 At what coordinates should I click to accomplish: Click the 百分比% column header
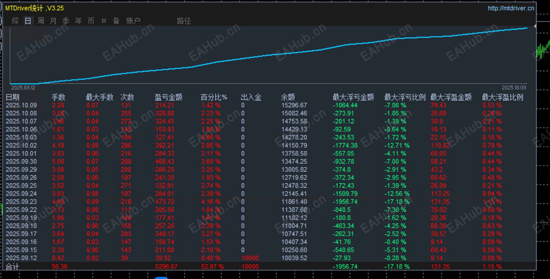pos(214,97)
